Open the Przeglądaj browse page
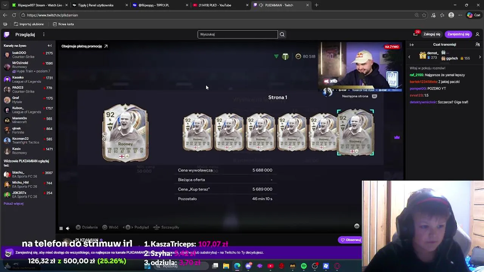This screenshot has width=484, height=272. [25, 34]
